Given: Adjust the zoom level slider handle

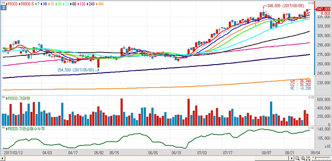Looking at the screenshot, I should 315,158.
